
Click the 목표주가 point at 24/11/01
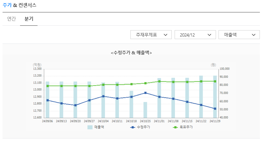point(159,81)
